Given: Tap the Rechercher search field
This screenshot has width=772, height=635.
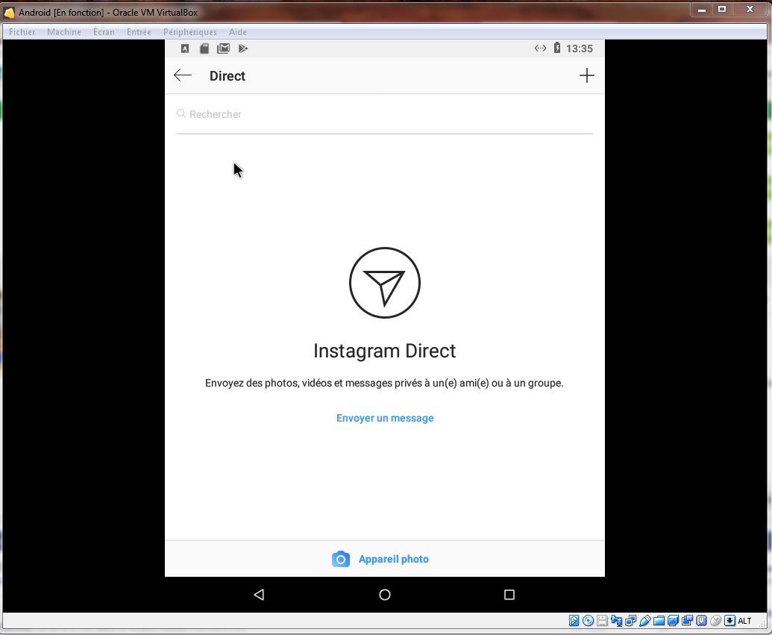Looking at the screenshot, I should (385, 114).
